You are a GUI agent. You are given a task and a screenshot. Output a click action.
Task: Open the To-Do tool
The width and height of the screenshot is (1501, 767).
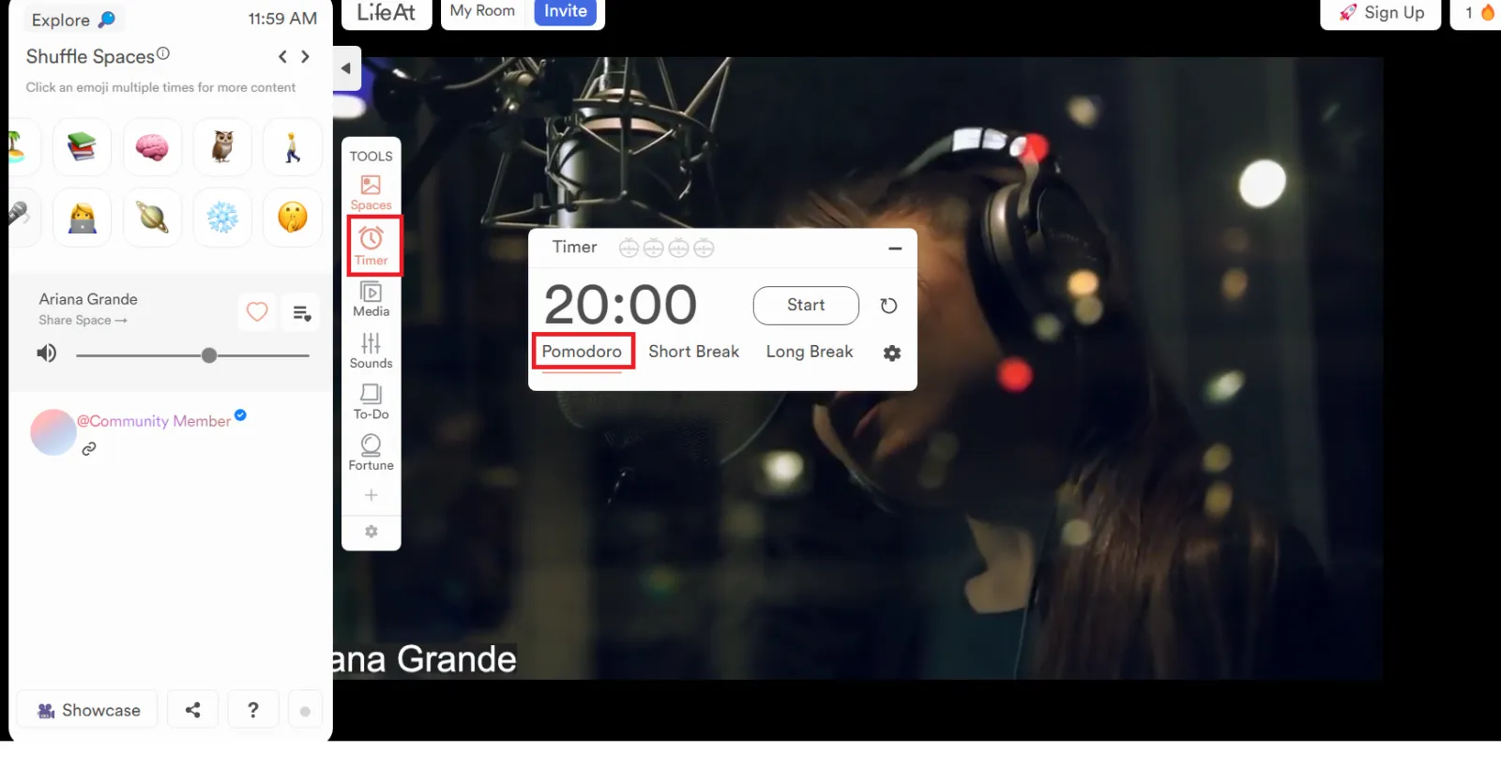371,401
